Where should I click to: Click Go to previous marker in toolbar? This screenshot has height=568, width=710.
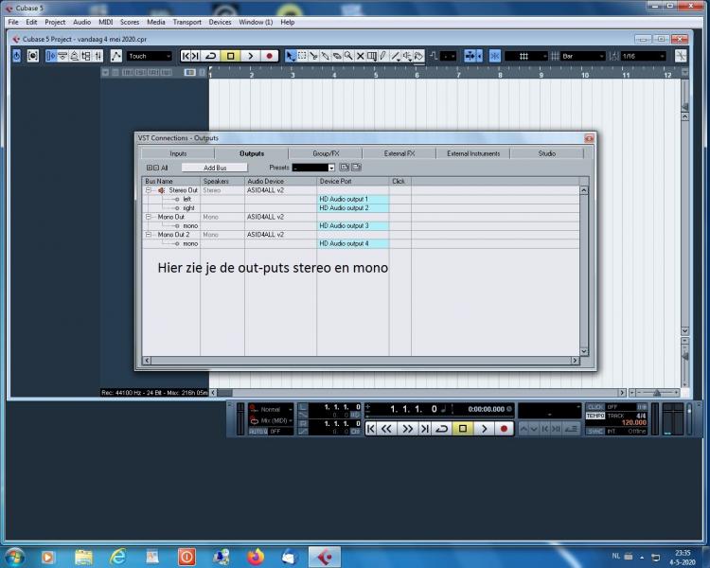click(186, 56)
